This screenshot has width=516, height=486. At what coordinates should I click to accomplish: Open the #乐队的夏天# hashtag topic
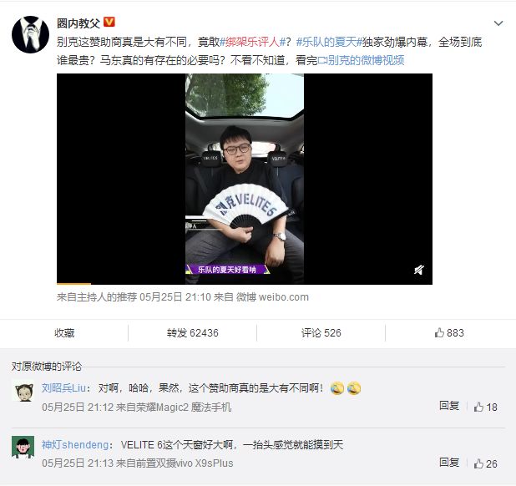329,42
